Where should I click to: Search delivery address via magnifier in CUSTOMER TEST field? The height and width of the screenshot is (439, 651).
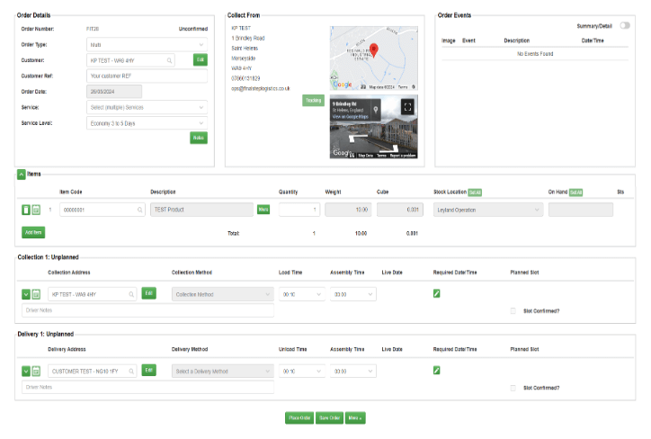(131, 372)
